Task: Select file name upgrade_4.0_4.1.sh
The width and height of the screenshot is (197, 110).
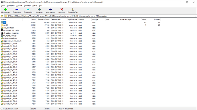Action: (10, 75)
